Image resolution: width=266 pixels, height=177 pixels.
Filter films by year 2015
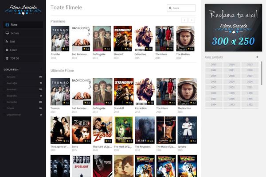pyautogui.click(x=214, y=65)
